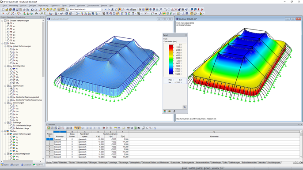
Task: Click the Undo arrow in the toolbar
Action: [x=32, y=9]
